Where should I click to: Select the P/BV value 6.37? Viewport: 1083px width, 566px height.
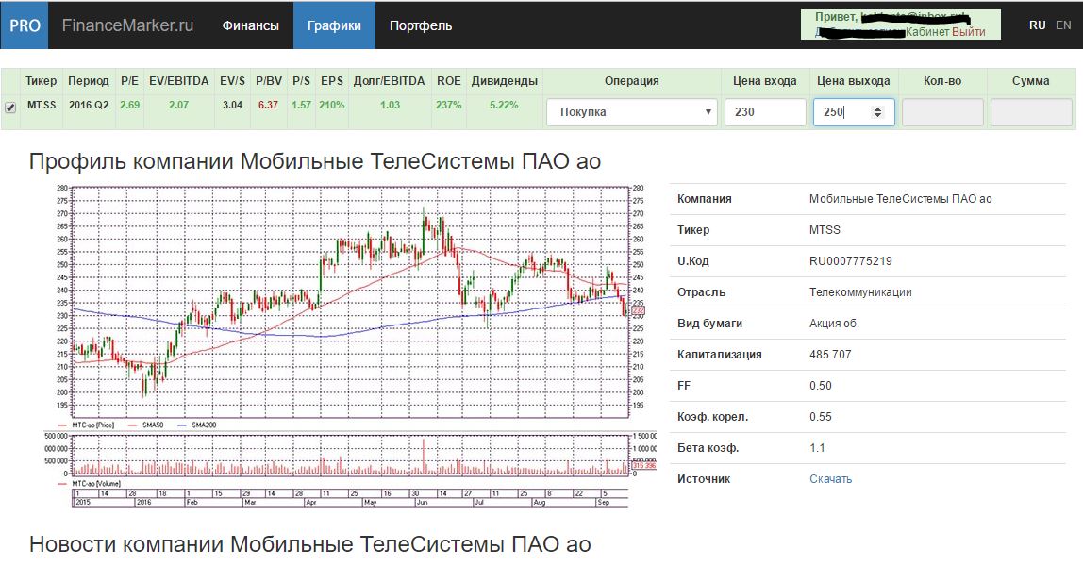point(269,105)
